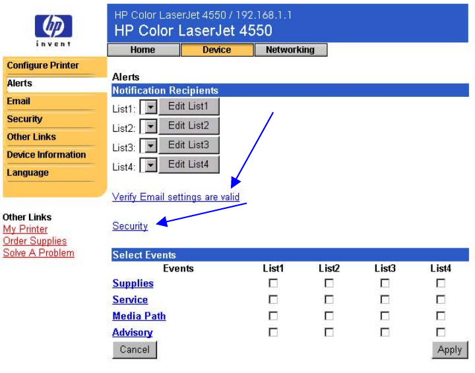Tick Media Path checkbox for List3

(x=385, y=316)
